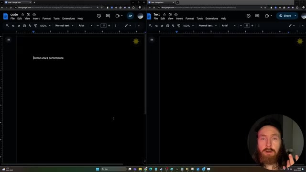Start a Meet call from code window
Screen dimensions: 306x172
117,16
